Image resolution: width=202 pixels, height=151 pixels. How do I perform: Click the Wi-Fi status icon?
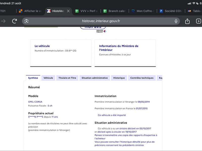194,3
